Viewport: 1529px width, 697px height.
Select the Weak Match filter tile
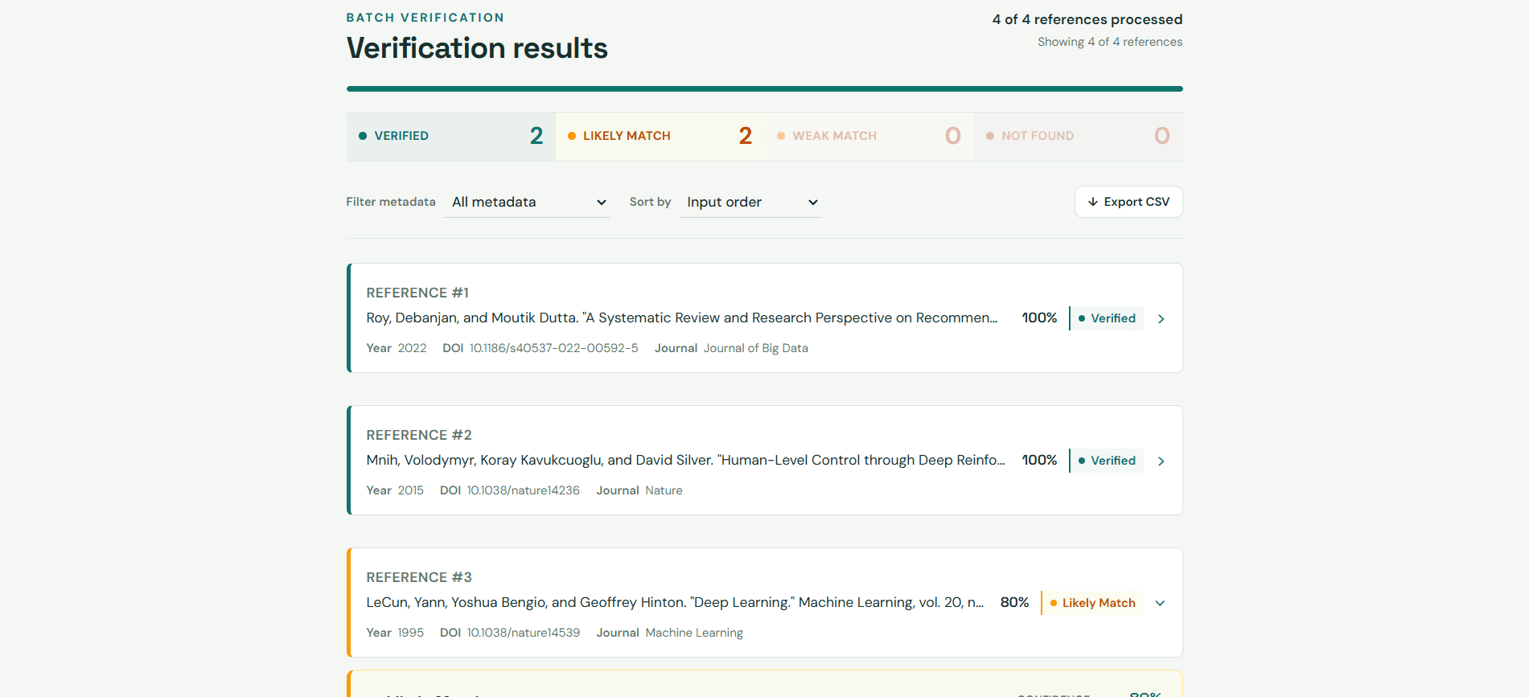tap(869, 136)
